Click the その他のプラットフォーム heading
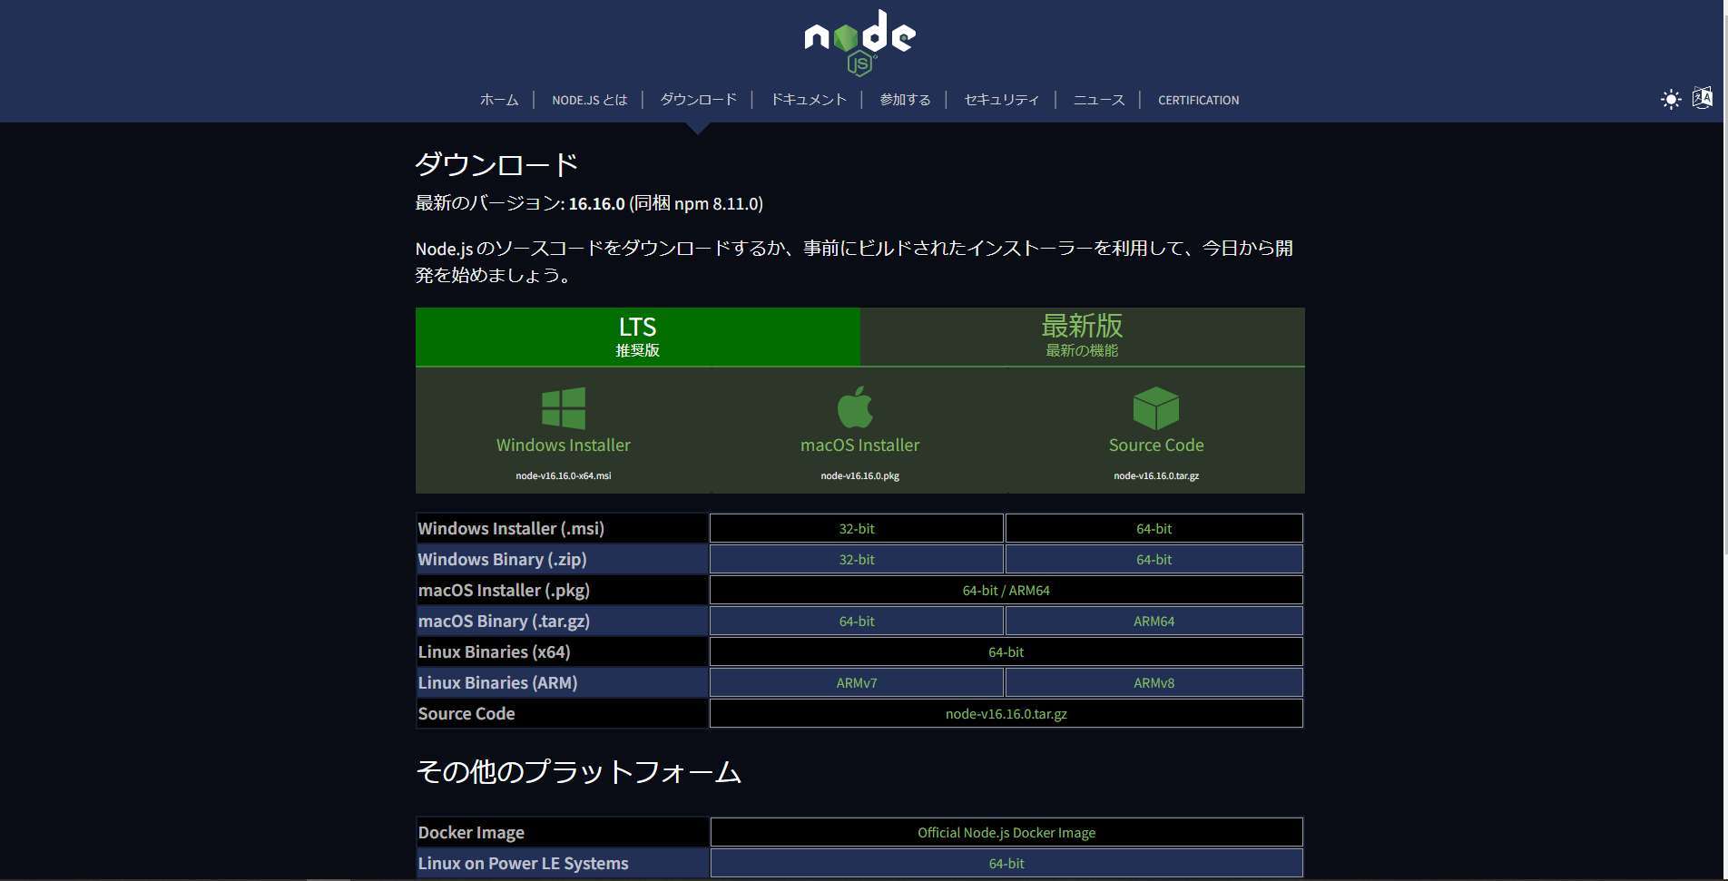The height and width of the screenshot is (881, 1728). 578,771
